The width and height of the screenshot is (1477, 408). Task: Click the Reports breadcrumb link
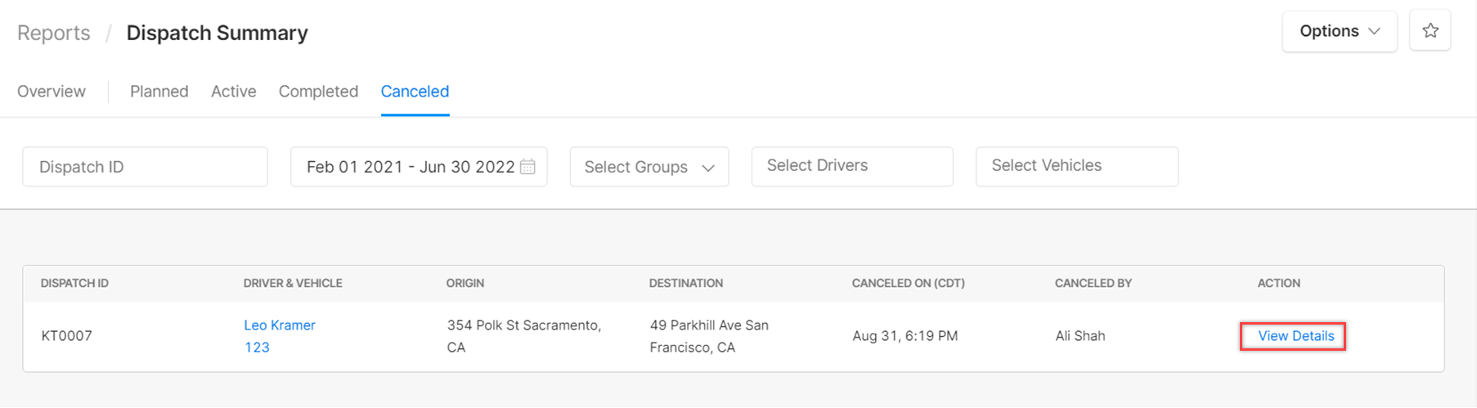point(54,34)
